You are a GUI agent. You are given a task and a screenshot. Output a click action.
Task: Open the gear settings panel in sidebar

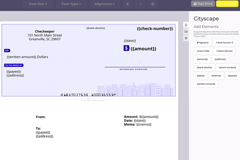pyautogui.click(x=186, y=38)
